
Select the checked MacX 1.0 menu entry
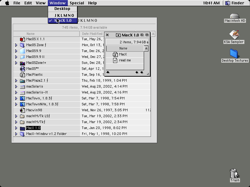pos(63,21)
